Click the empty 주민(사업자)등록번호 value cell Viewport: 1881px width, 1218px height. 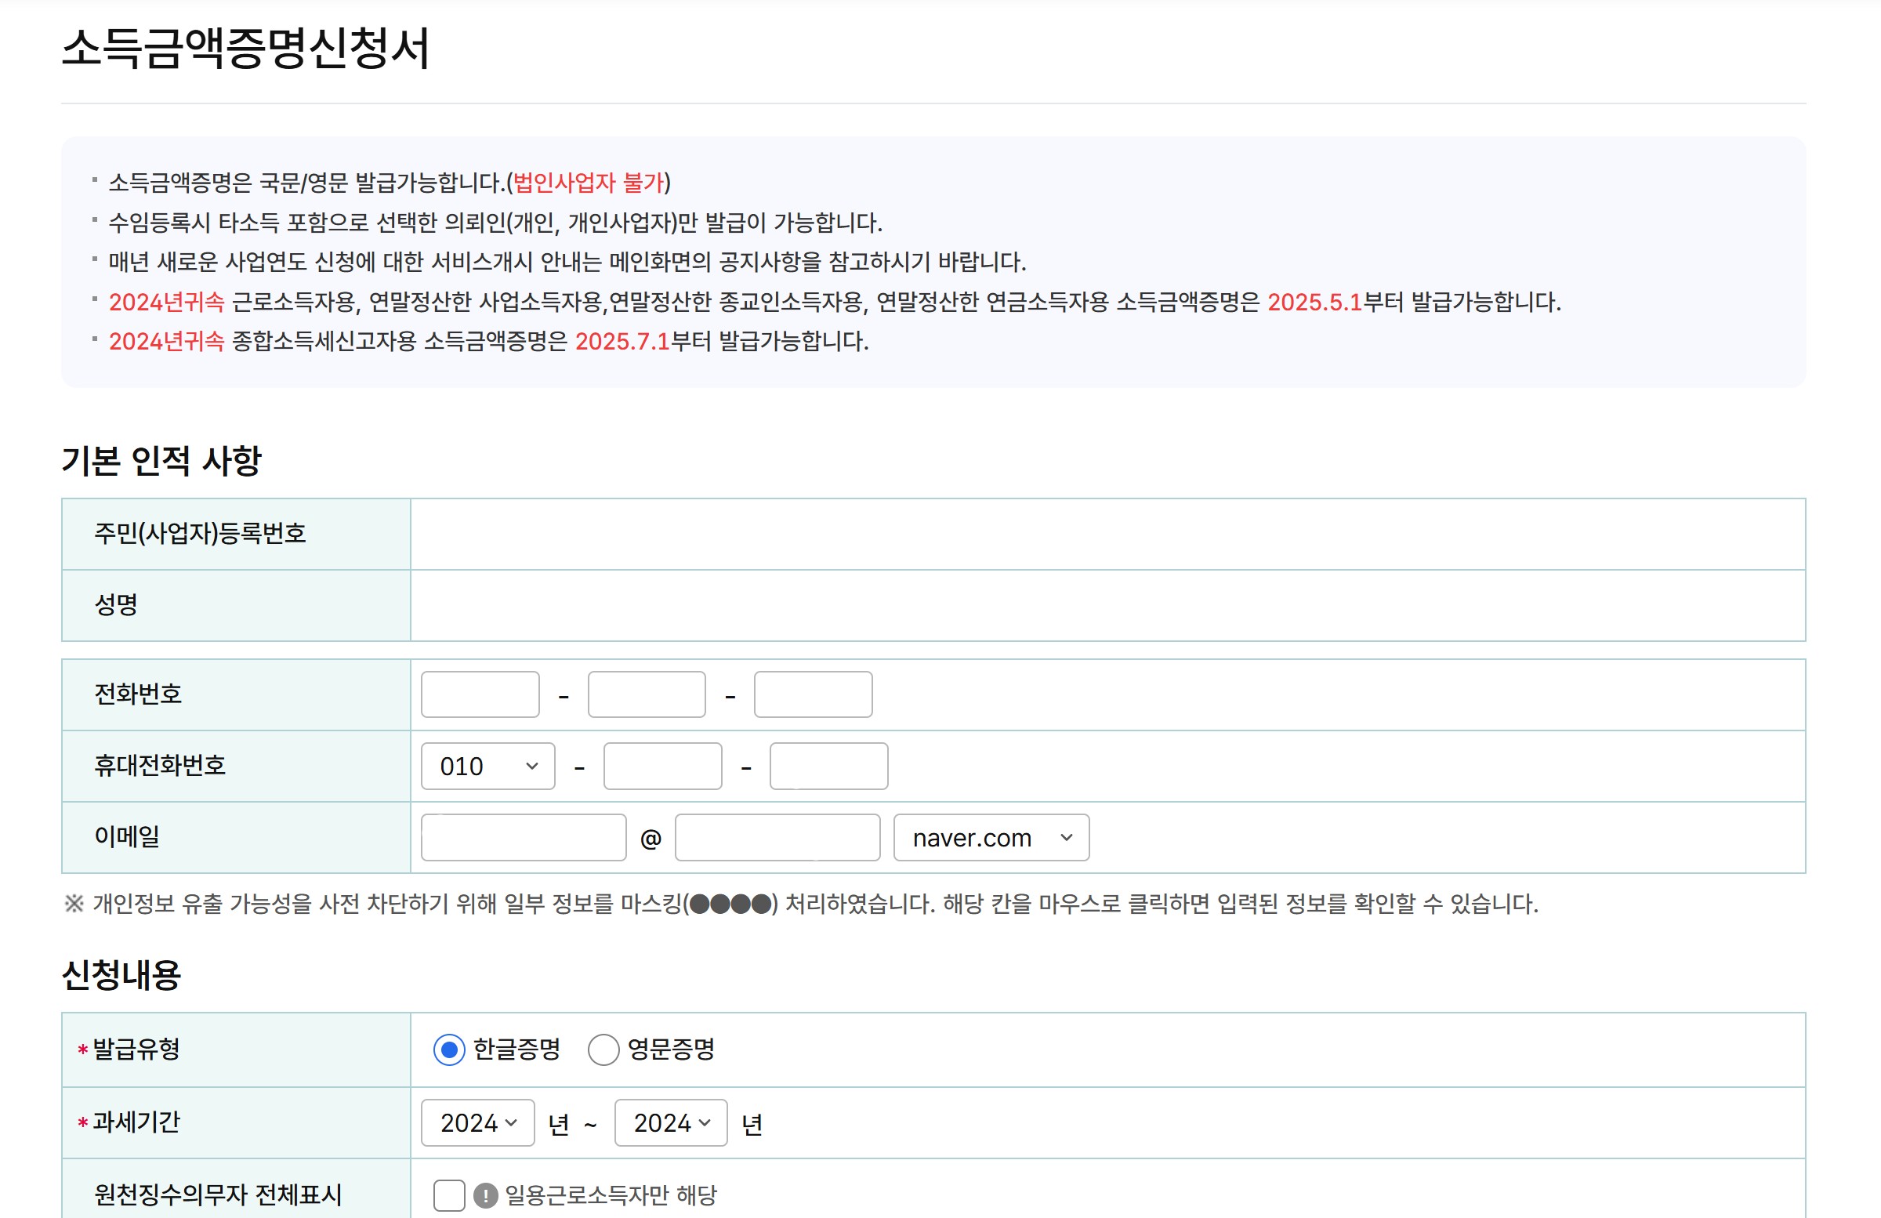[1107, 535]
